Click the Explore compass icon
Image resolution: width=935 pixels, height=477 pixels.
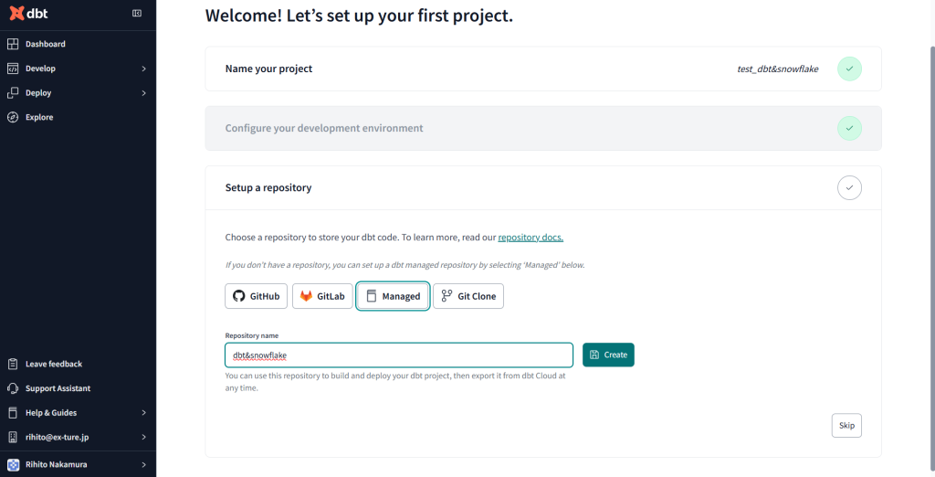13,117
